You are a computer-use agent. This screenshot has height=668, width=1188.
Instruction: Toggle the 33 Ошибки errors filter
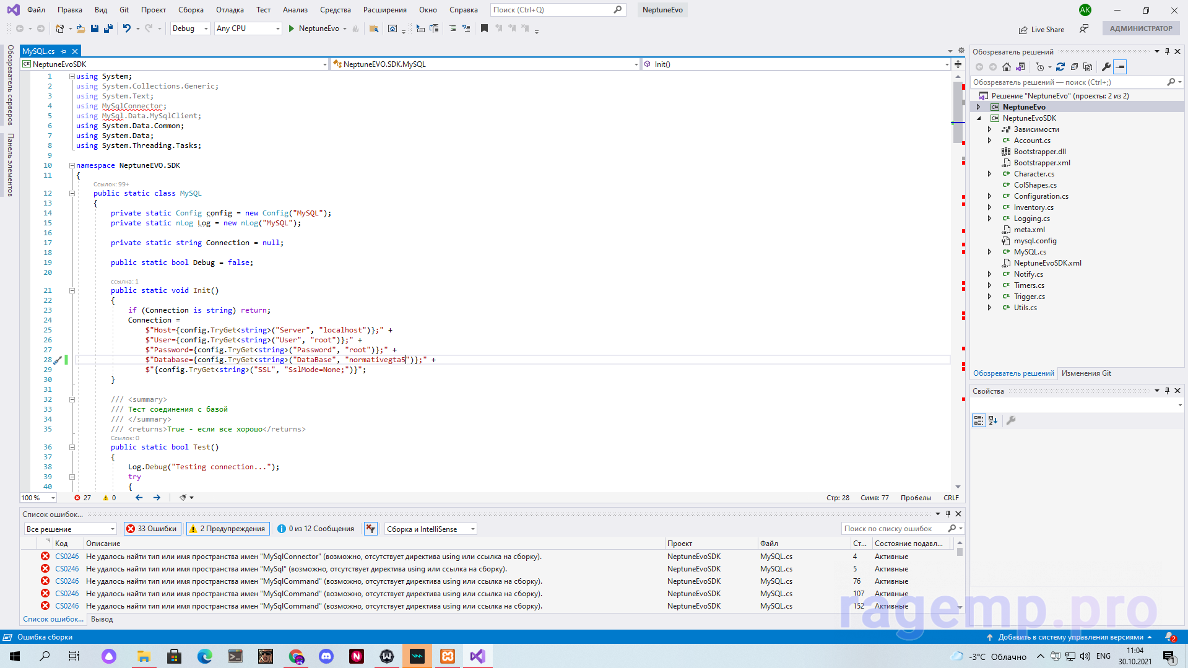pyautogui.click(x=152, y=529)
